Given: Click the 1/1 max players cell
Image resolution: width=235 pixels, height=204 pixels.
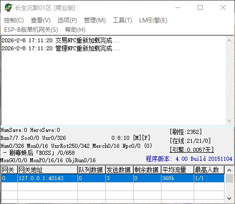Looking at the screenshot, I should tap(209, 178).
